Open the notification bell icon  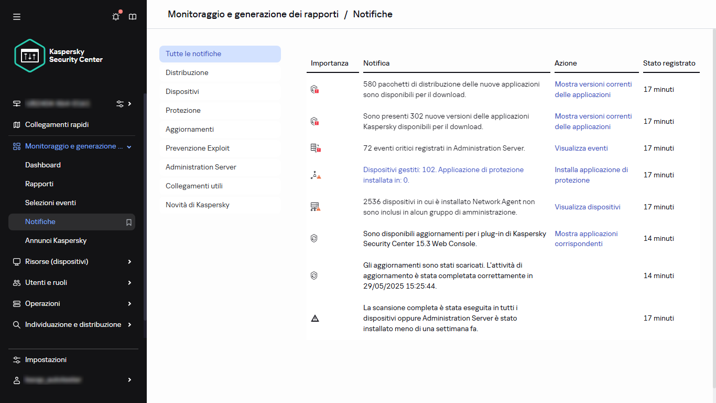coord(115,16)
